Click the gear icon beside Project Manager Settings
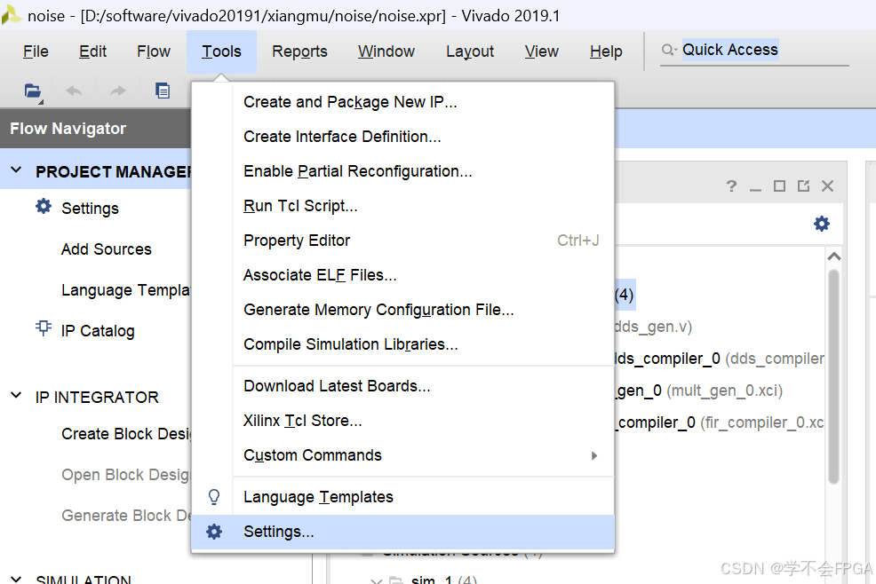Screen dimensions: 876x584 (x=44, y=207)
